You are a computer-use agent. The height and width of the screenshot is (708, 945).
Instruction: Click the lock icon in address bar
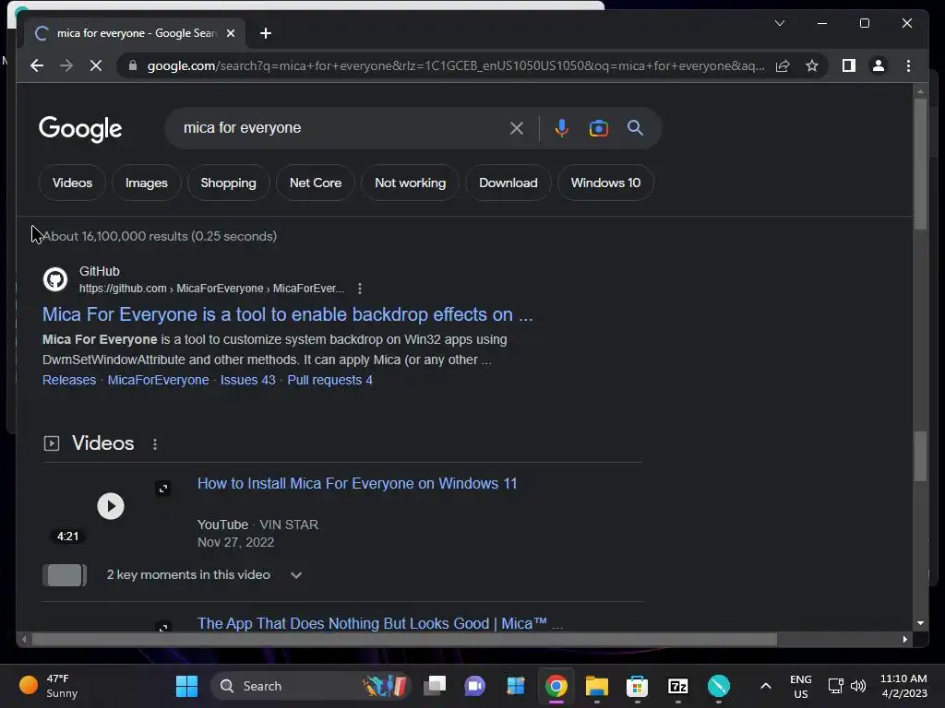point(133,65)
